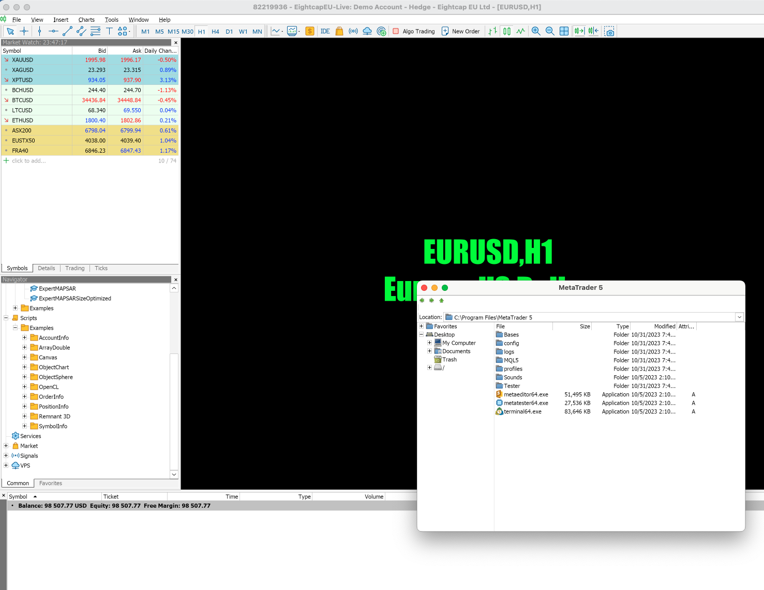Image resolution: width=764 pixels, height=590 pixels.
Task: Select the text label tool
Action: [x=109, y=32]
